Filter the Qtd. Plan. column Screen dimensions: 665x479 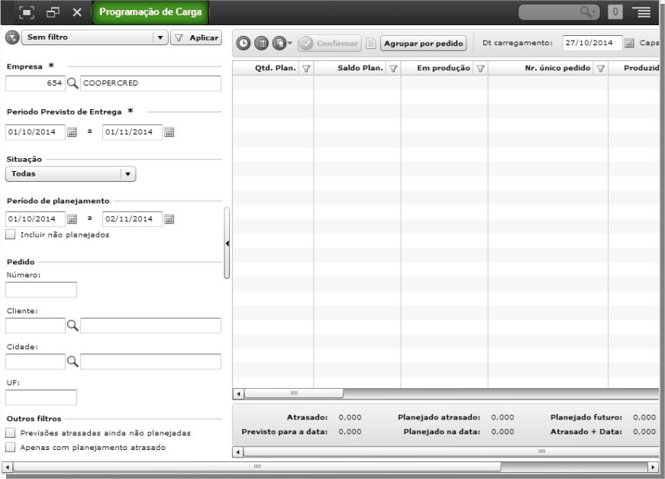(306, 68)
